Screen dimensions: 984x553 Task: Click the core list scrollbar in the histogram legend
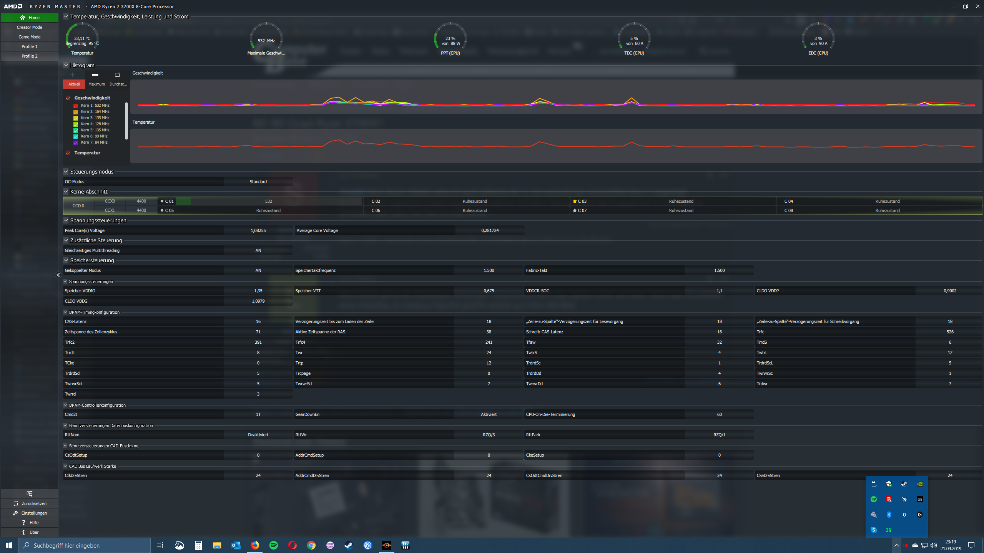pyautogui.click(x=126, y=121)
